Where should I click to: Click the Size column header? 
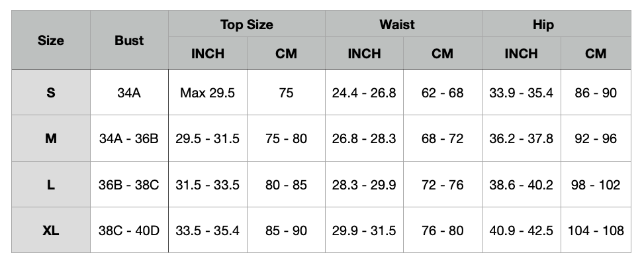pyautogui.click(x=51, y=40)
